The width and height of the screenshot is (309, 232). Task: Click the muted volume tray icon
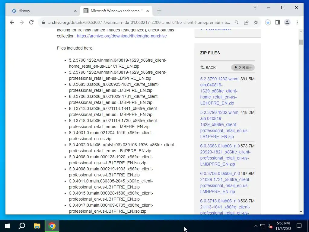270,226
